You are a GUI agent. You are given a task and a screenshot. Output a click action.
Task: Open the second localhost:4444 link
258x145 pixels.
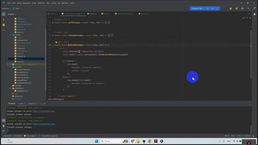click(x=44, y=124)
